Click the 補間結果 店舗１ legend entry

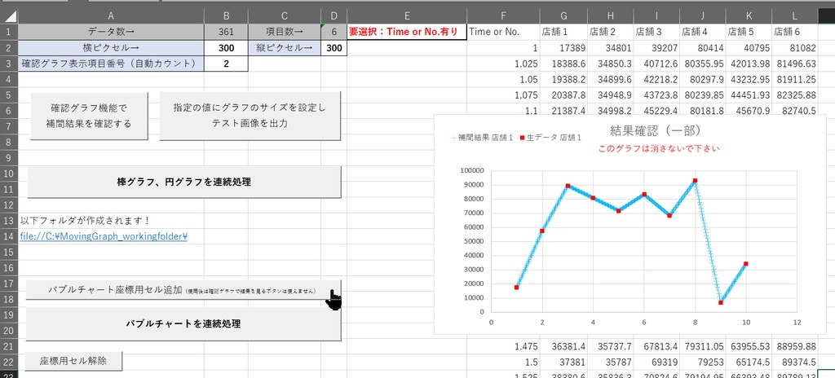482,138
